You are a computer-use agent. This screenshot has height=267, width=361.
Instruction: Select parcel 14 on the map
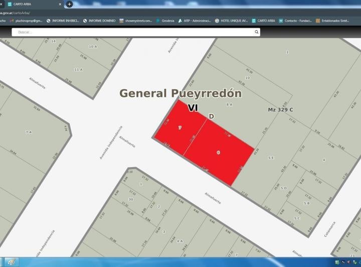click(54, 41)
